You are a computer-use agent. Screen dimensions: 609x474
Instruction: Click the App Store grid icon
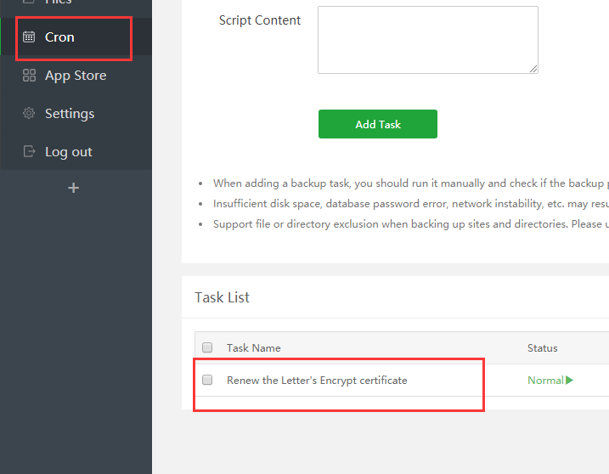(29, 76)
